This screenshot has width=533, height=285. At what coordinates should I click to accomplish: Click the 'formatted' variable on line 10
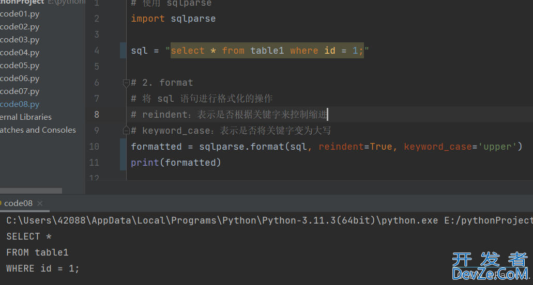click(x=156, y=147)
